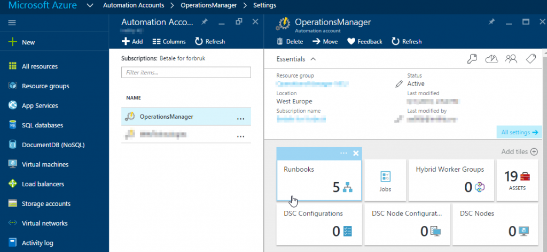Open App Services globe icon
The height and width of the screenshot is (252, 547).
tap(13, 105)
